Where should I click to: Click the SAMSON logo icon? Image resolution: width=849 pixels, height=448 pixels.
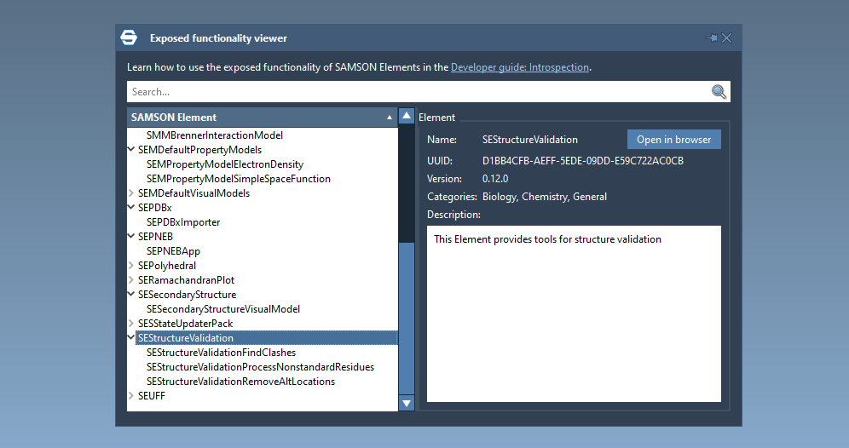click(129, 37)
